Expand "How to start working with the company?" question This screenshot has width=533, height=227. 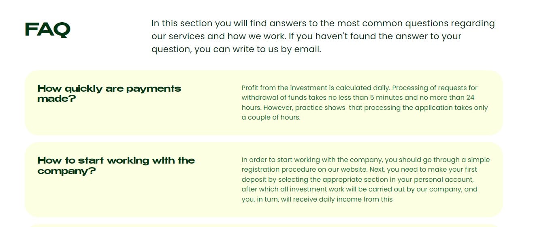[x=116, y=165]
